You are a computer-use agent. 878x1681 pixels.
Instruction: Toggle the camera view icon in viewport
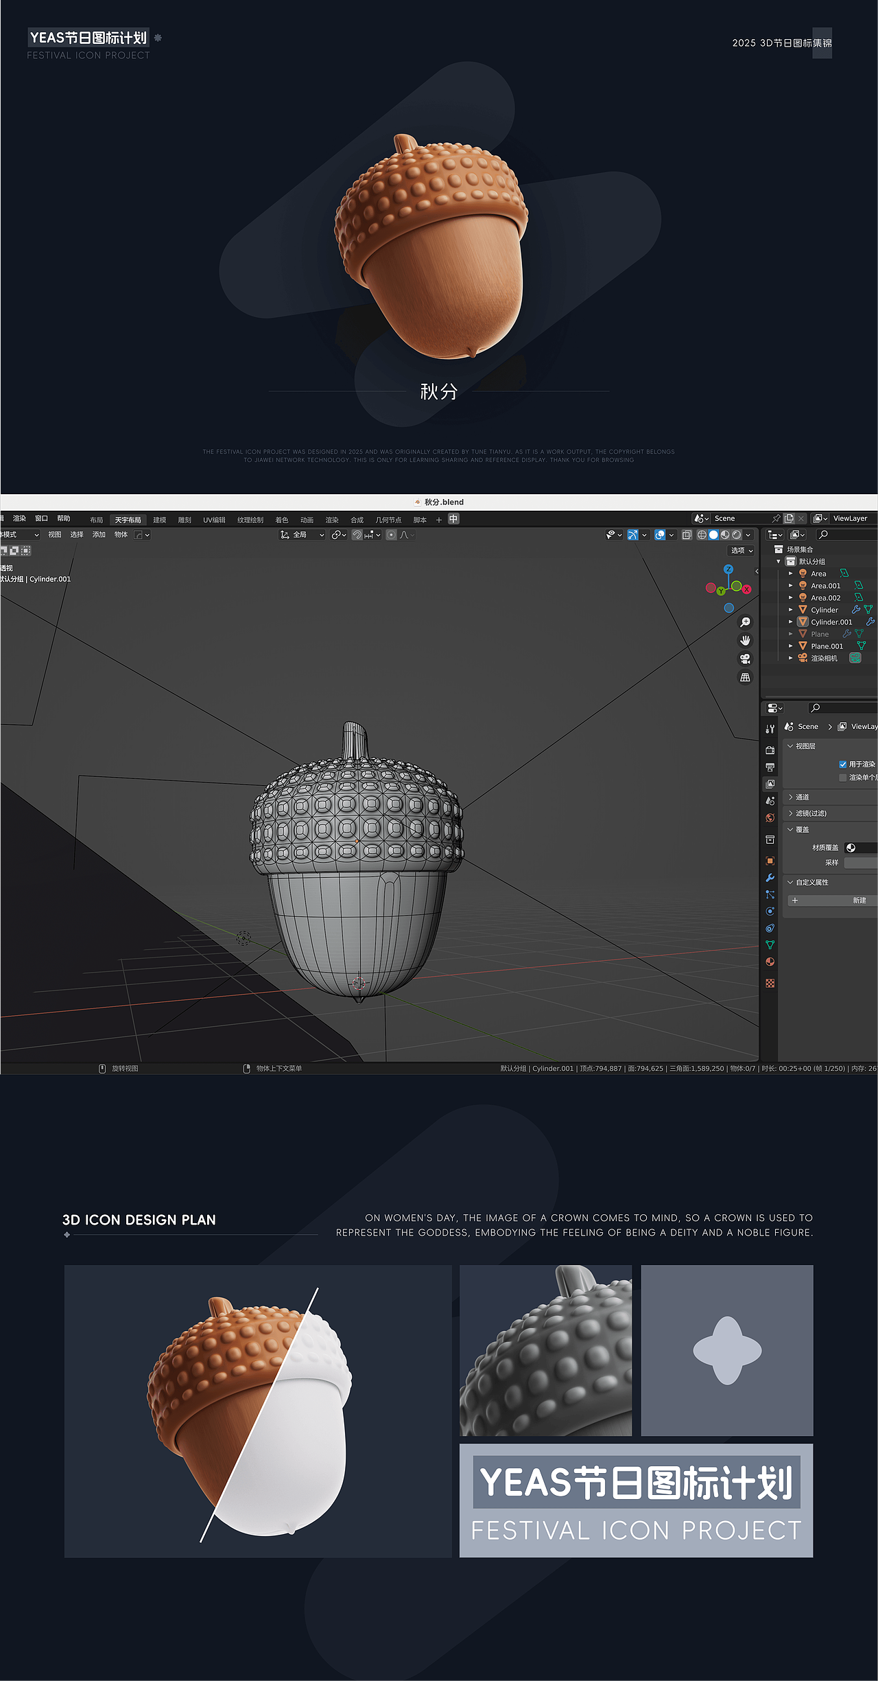745,659
